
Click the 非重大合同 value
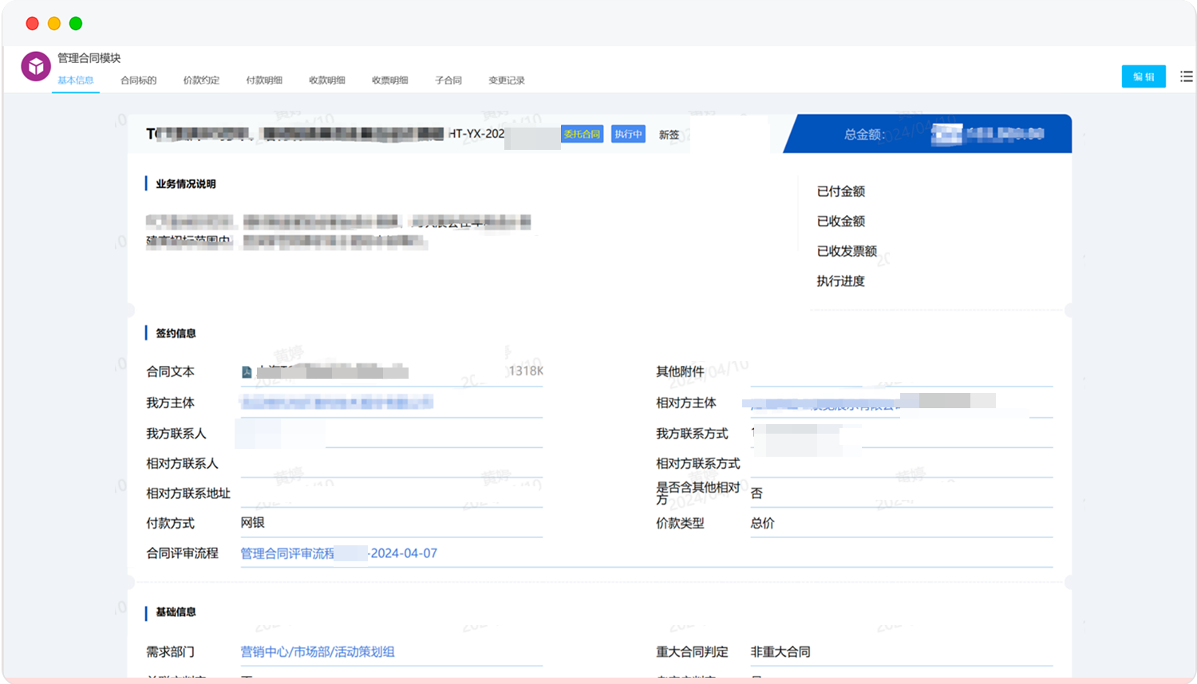tap(780, 651)
